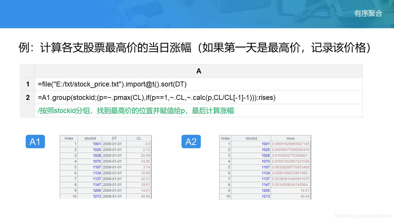Click column header A of the code grid
This screenshot has height=221, width=394.
pos(199,71)
